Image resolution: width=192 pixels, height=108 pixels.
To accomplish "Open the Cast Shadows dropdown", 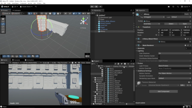I will (175, 53).
